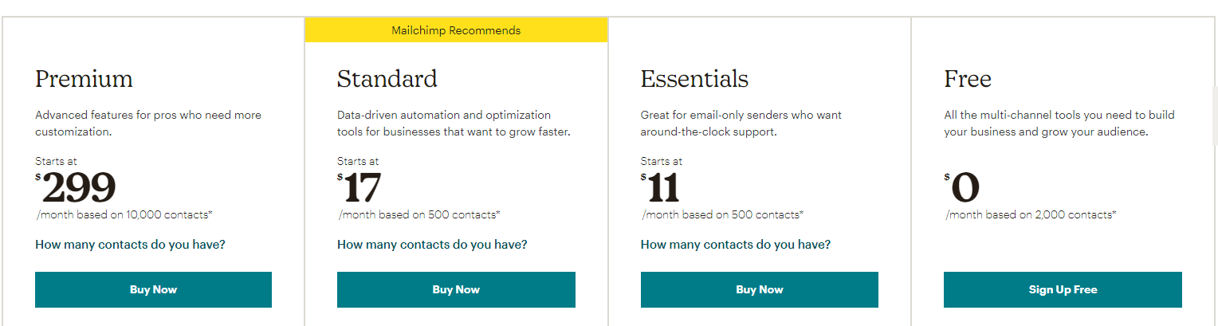Open Essentials 'How many contacts do you have?'
1218x326 pixels.
736,244
